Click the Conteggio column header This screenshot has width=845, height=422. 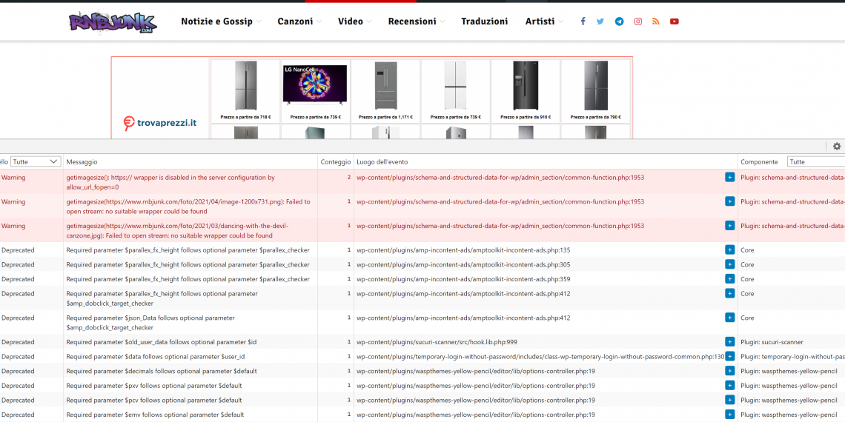[336, 161]
